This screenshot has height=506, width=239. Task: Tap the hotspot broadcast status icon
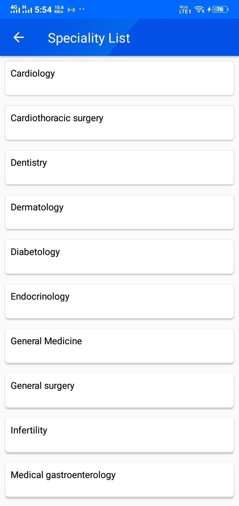[71, 9]
